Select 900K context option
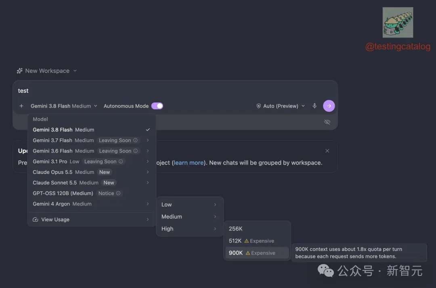 click(x=257, y=253)
